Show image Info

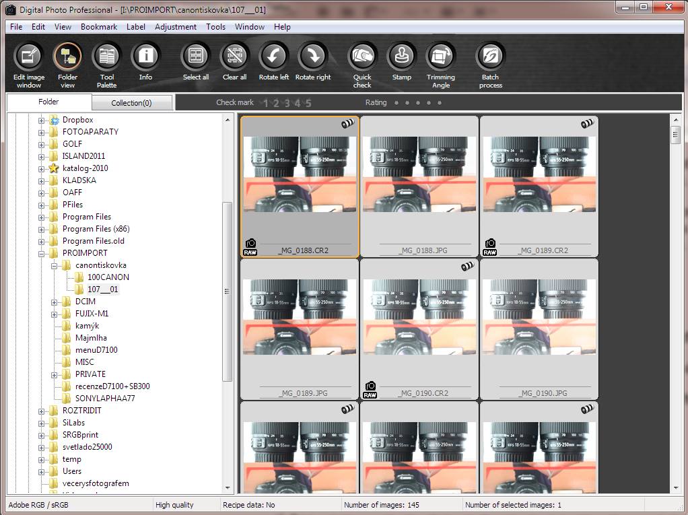tap(145, 61)
